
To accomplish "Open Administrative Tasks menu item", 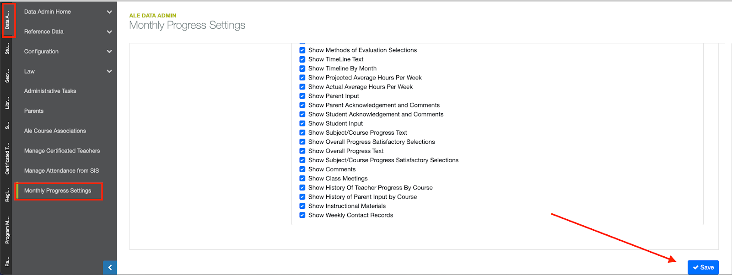I will click(x=50, y=91).
